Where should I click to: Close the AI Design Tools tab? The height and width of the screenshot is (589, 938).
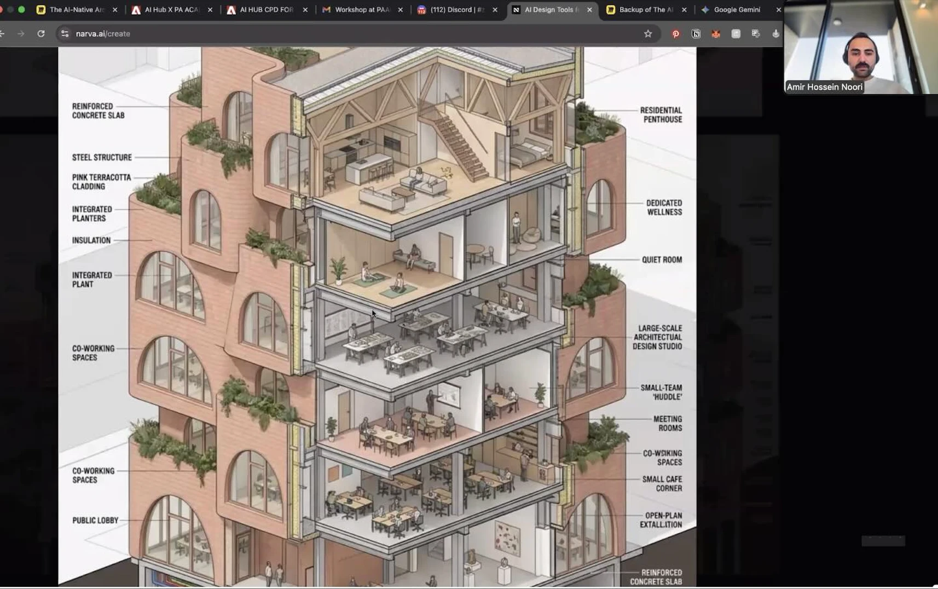point(589,10)
